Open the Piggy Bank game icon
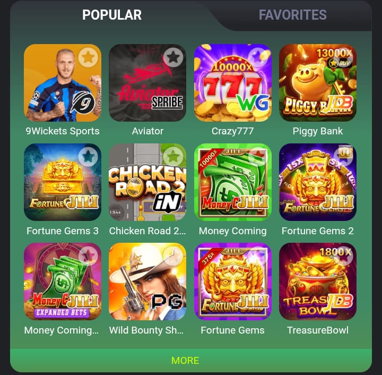Screen dimensions: 382x375 coord(318,83)
